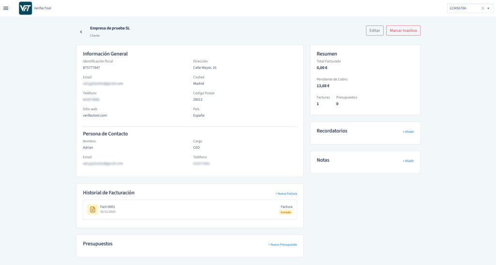Go back using the left chevron arrow

(x=81, y=31)
